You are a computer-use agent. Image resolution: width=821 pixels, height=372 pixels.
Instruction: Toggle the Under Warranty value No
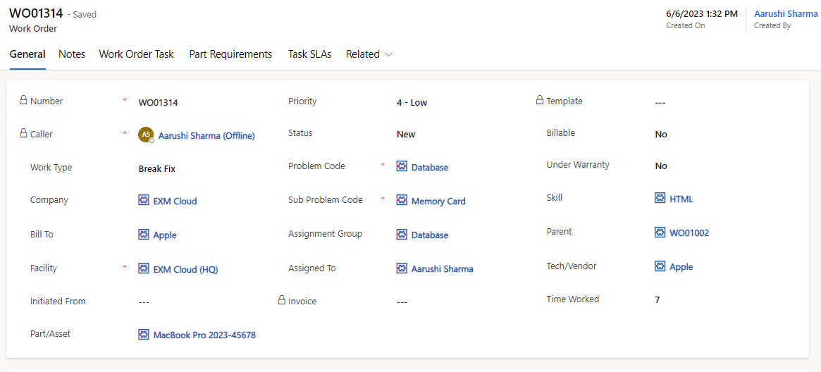[661, 166]
